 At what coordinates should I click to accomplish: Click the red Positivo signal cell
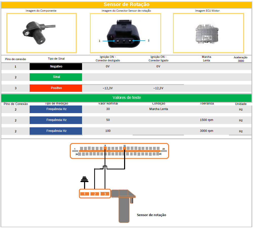[56, 88]
